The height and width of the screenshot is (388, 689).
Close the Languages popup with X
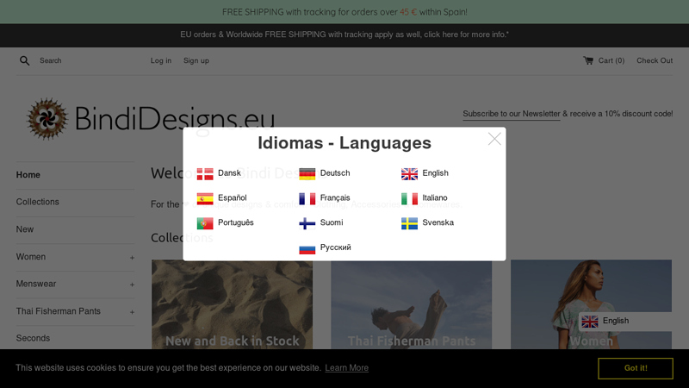click(494, 139)
